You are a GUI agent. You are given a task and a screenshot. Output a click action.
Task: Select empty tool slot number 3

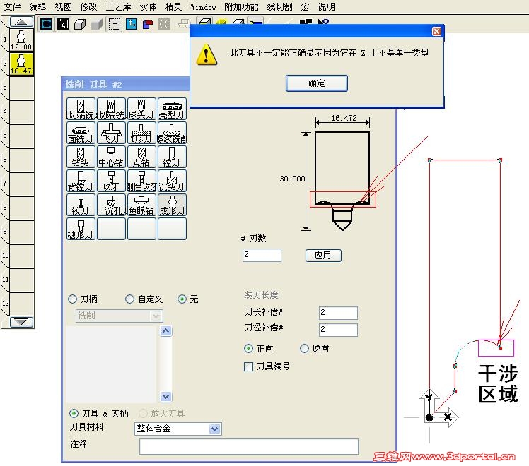click(x=21, y=88)
